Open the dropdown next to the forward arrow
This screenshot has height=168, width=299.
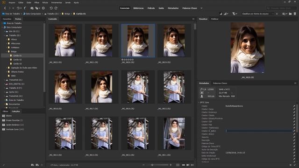[x=13, y=8]
